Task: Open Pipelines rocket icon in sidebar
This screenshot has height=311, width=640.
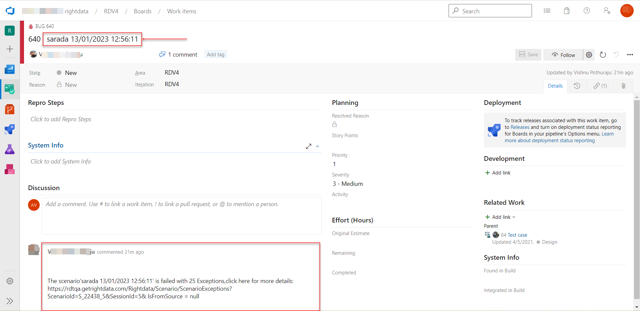Action: 10,129
